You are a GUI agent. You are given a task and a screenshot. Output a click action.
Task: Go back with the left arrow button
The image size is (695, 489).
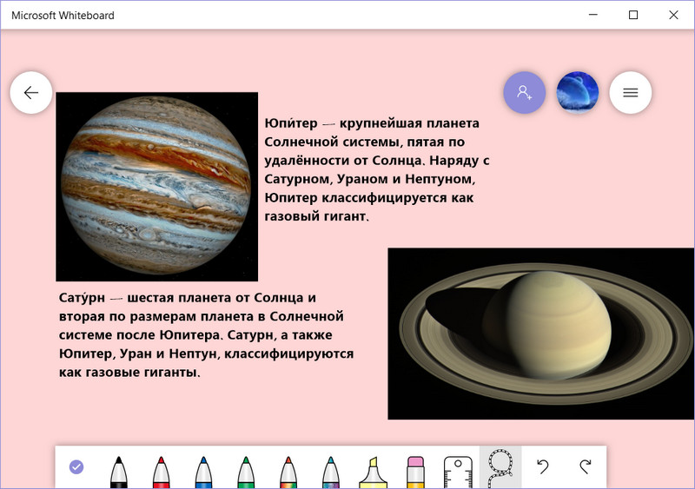click(x=31, y=93)
